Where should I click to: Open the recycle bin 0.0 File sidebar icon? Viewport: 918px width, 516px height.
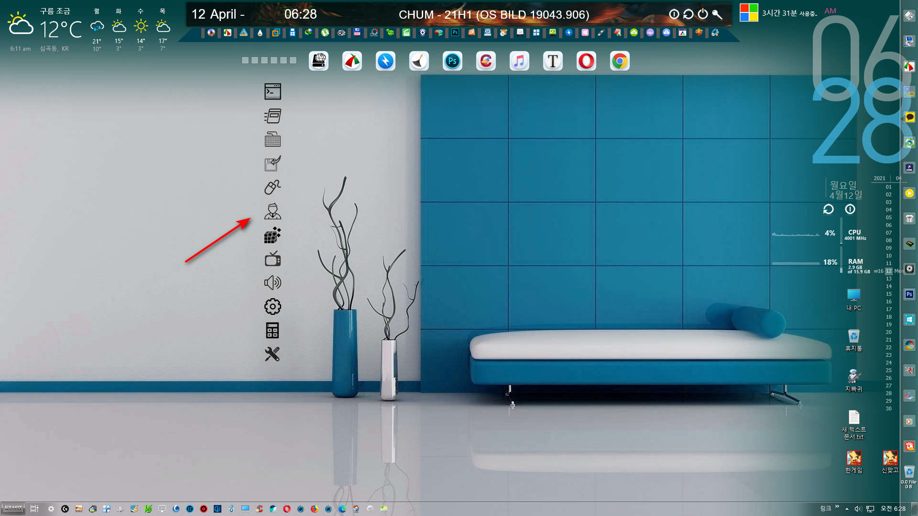[x=909, y=476]
